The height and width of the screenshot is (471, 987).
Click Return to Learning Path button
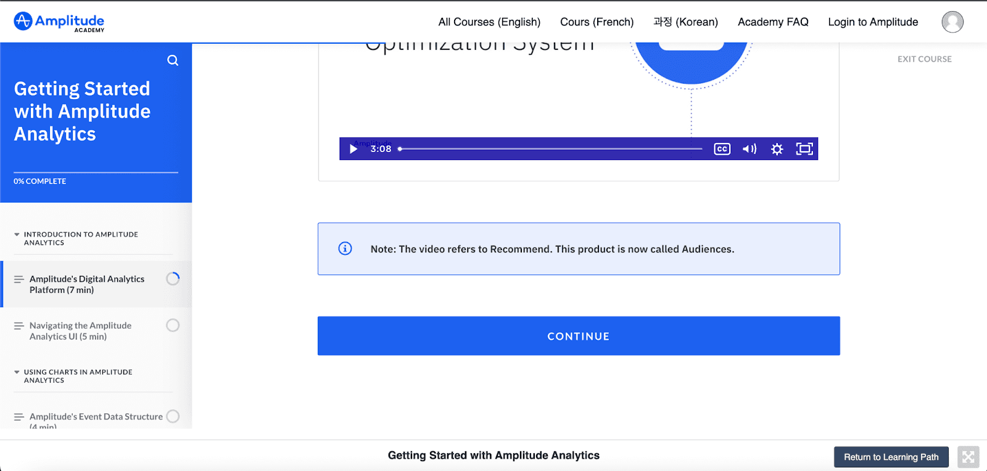pos(891,457)
